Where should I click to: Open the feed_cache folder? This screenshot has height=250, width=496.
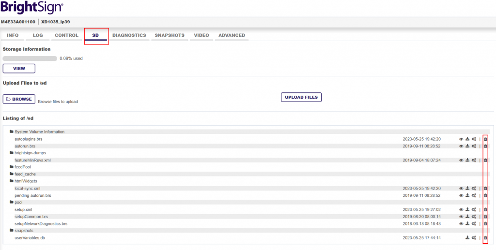[x=23, y=174]
